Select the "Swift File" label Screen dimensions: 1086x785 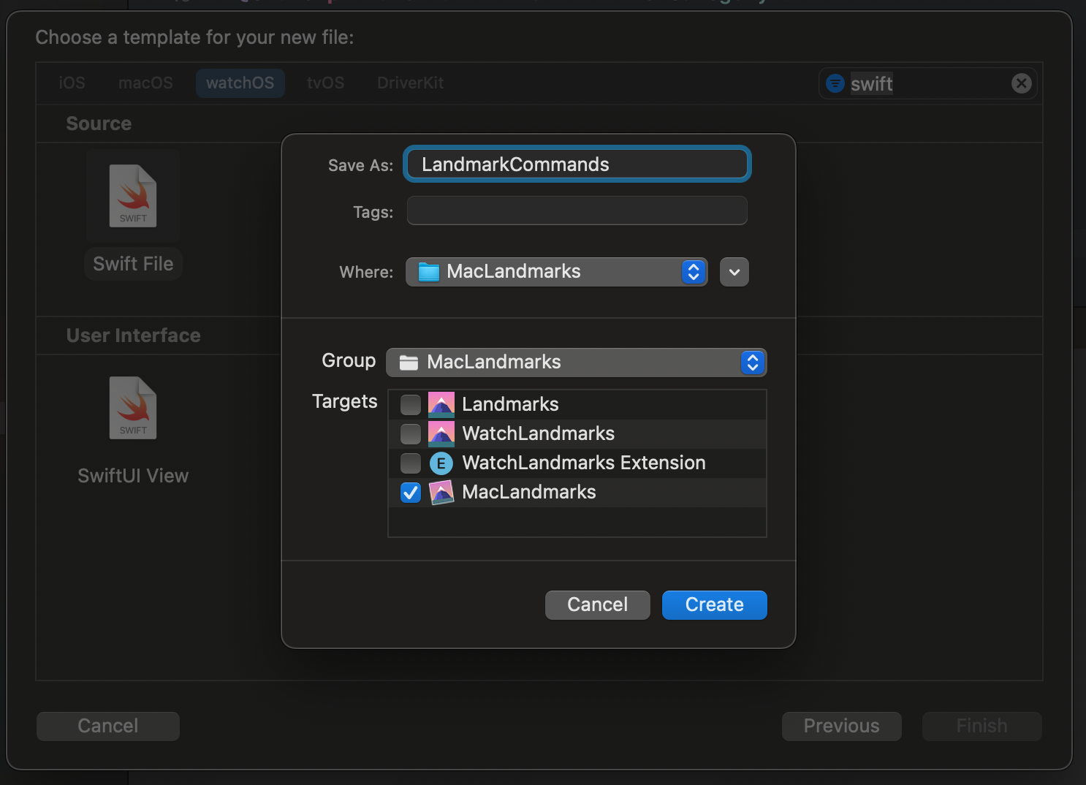[133, 264]
